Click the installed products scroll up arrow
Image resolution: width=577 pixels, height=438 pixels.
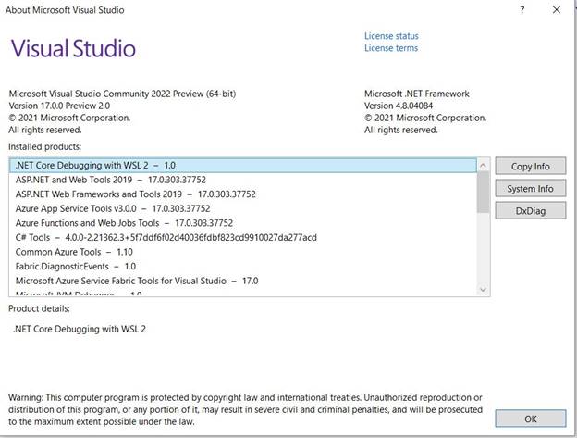(x=484, y=166)
